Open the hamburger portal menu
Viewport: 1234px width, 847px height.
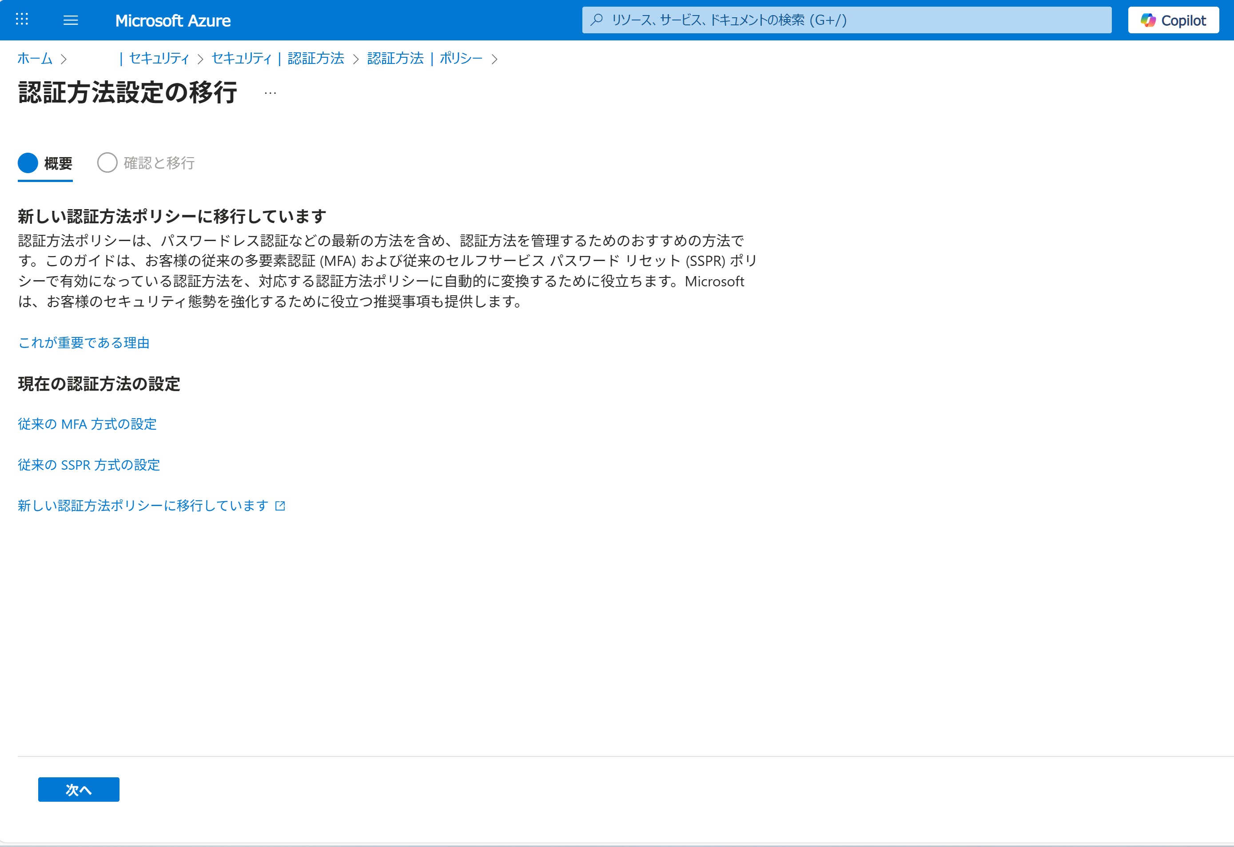(x=71, y=20)
